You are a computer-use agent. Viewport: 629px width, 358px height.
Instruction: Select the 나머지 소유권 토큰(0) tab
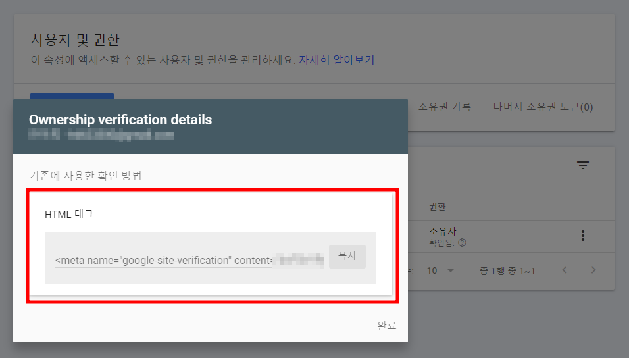[x=543, y=107]
